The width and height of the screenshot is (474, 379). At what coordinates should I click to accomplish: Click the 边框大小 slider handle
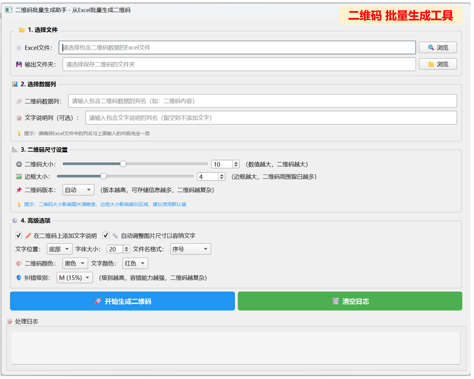click(x=103, y=176)
